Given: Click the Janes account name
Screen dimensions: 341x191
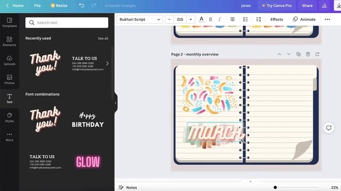Looking at the screenshot, I should [246, 6].
